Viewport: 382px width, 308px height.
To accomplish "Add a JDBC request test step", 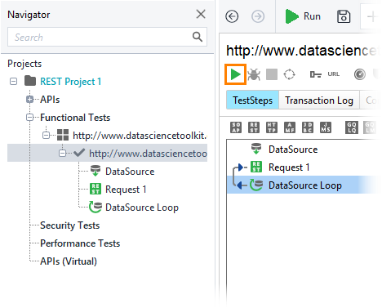I will point(308,127).
